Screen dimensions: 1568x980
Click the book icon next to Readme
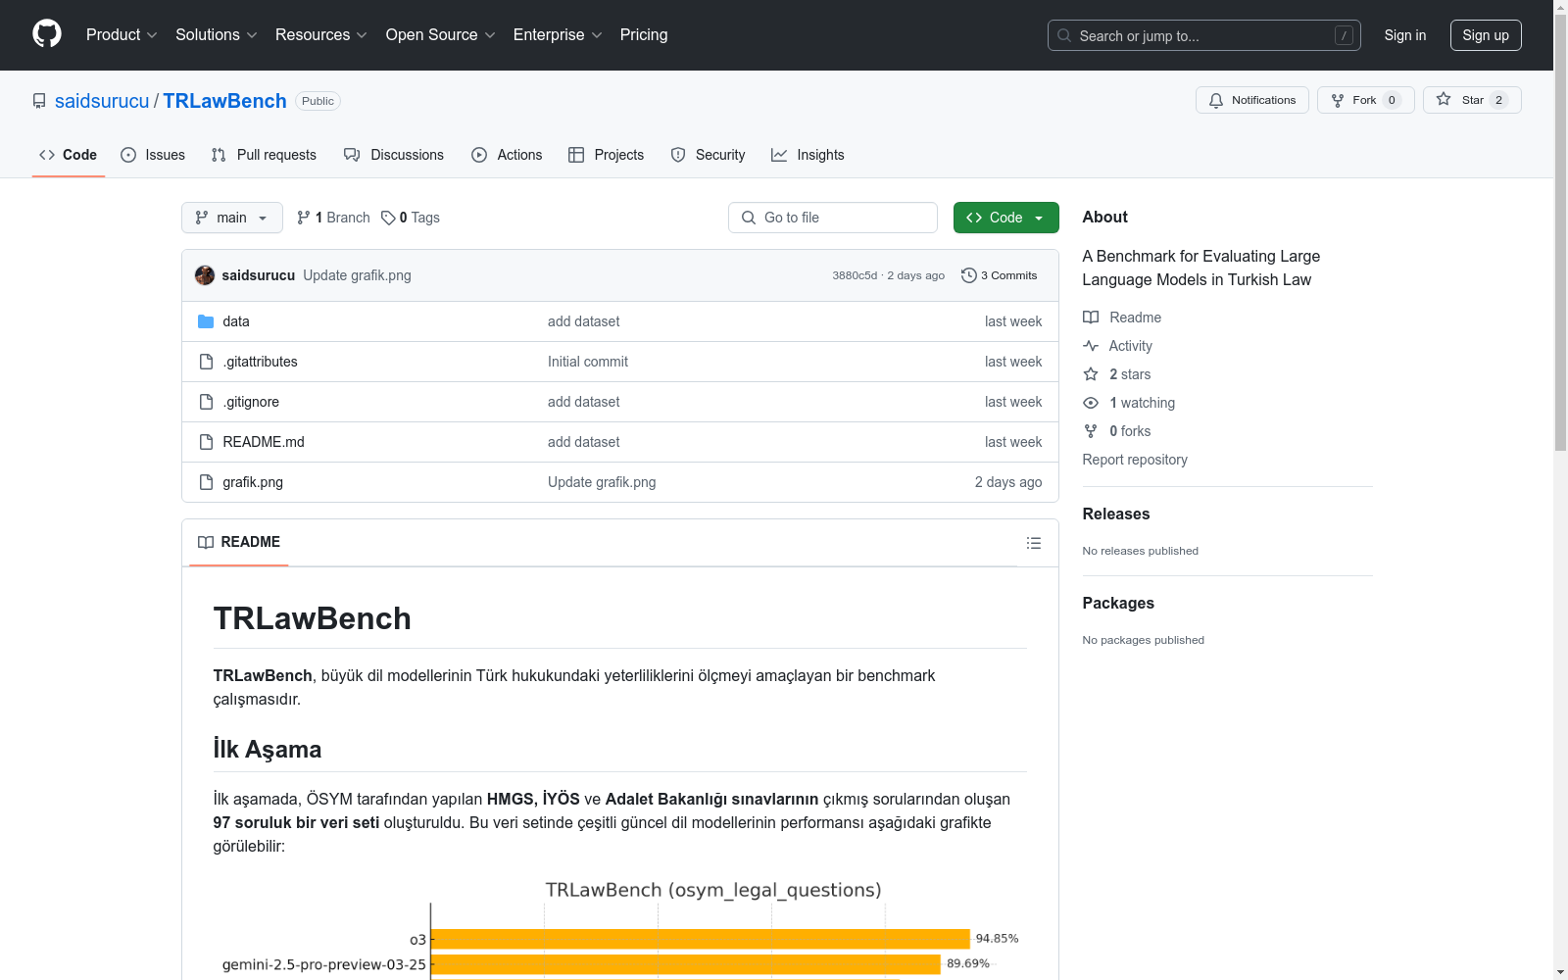point(1091,318)
